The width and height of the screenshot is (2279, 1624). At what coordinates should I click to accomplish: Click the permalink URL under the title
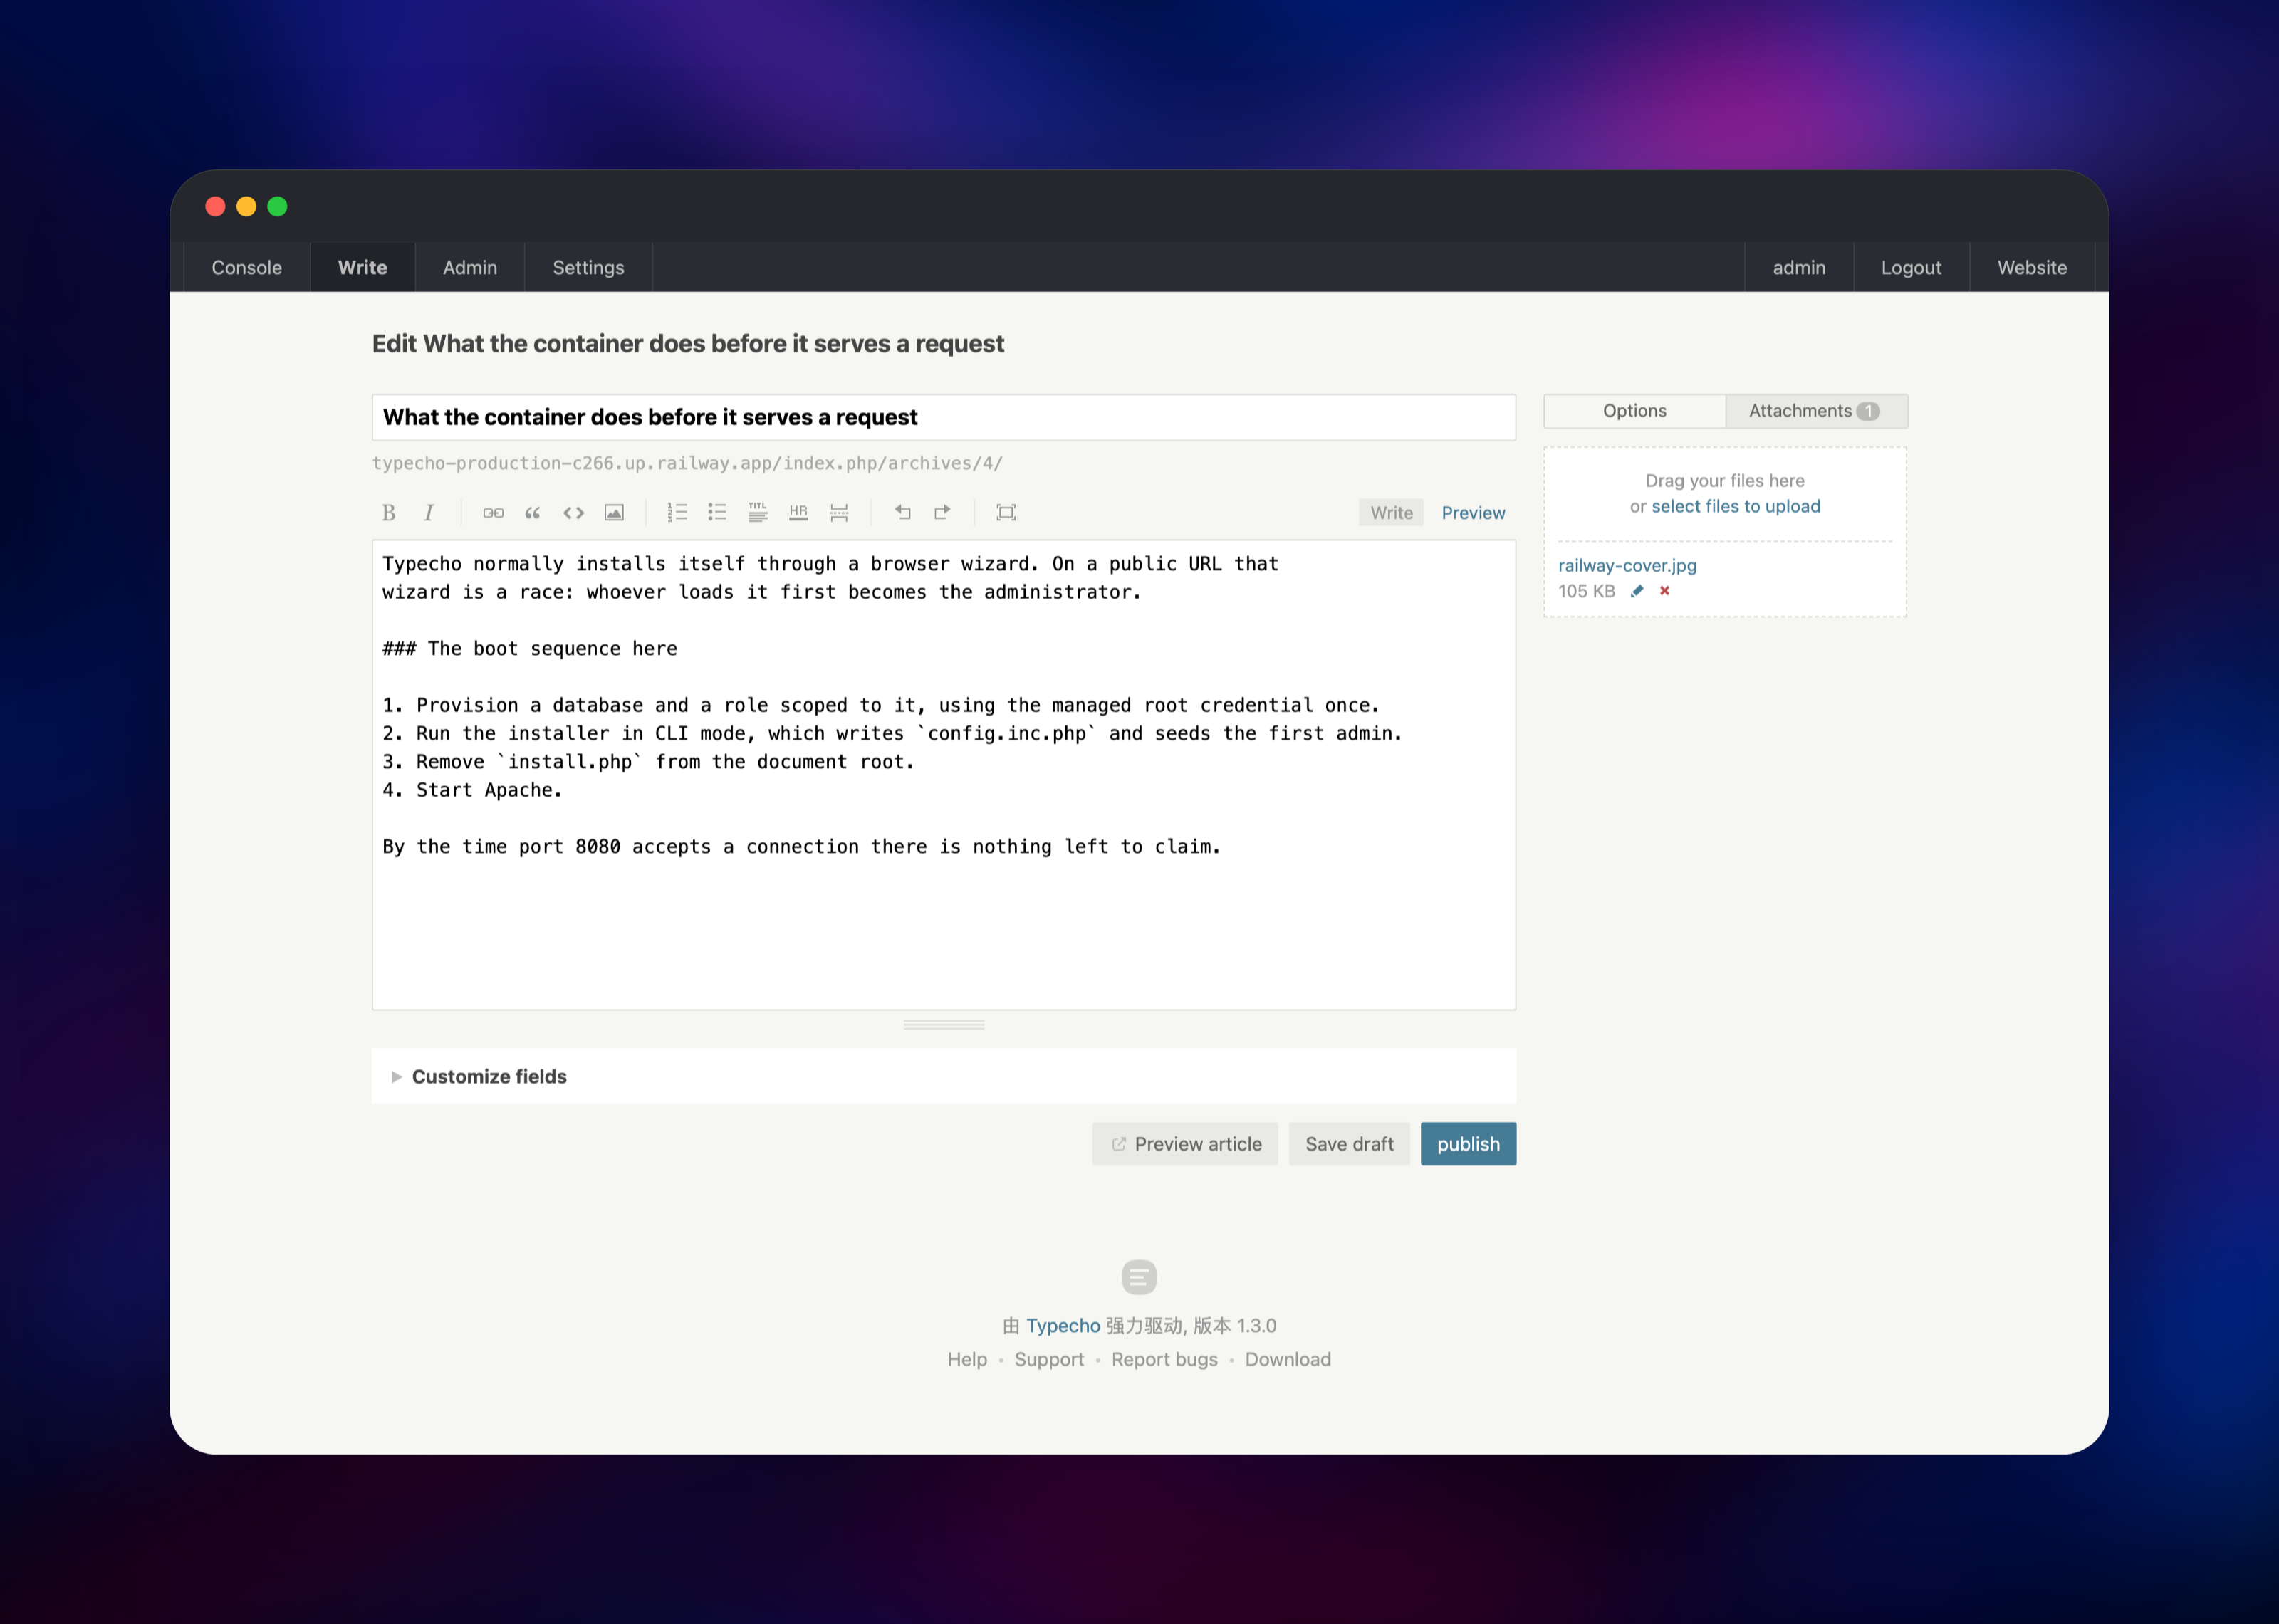point(687,463)
